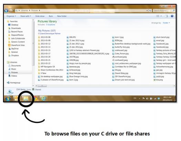
Task: Click the horizontal scrollbar thumb
Action: pyautogui.click(x=42, y=86)
